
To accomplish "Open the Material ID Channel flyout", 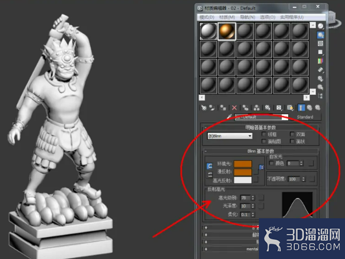I will pyautogui.click(x=279, y=107).
